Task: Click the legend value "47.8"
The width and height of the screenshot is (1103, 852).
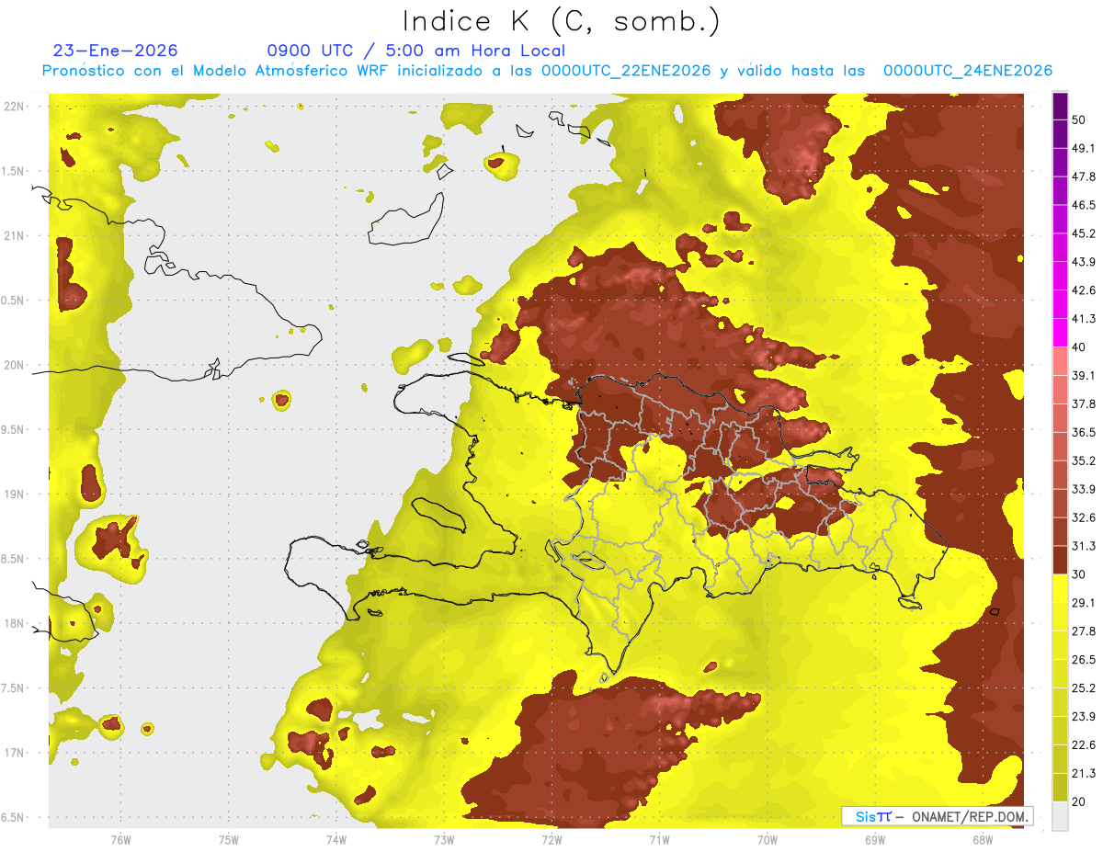Action: coord(1083,176)
